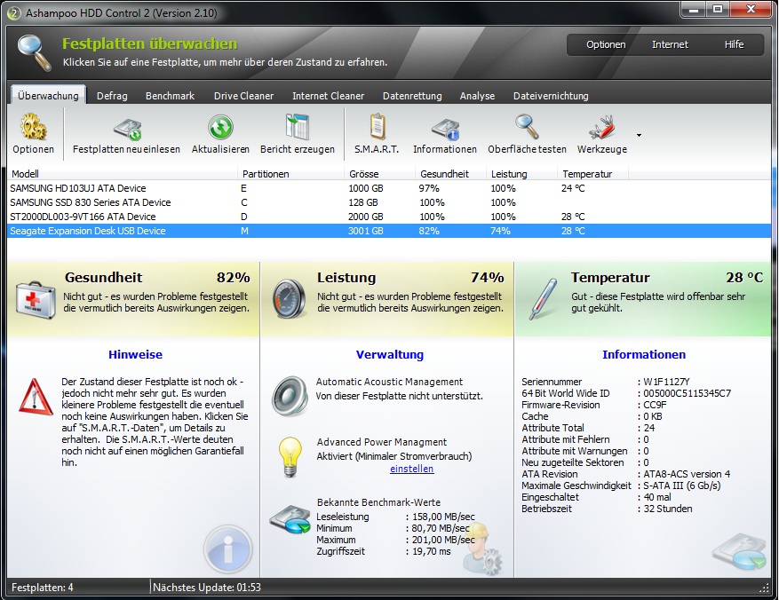The height and width of the screenshot is (600, 779).
Task: Open Optionen in the top-right header
Action: click(x=606, y=44)
